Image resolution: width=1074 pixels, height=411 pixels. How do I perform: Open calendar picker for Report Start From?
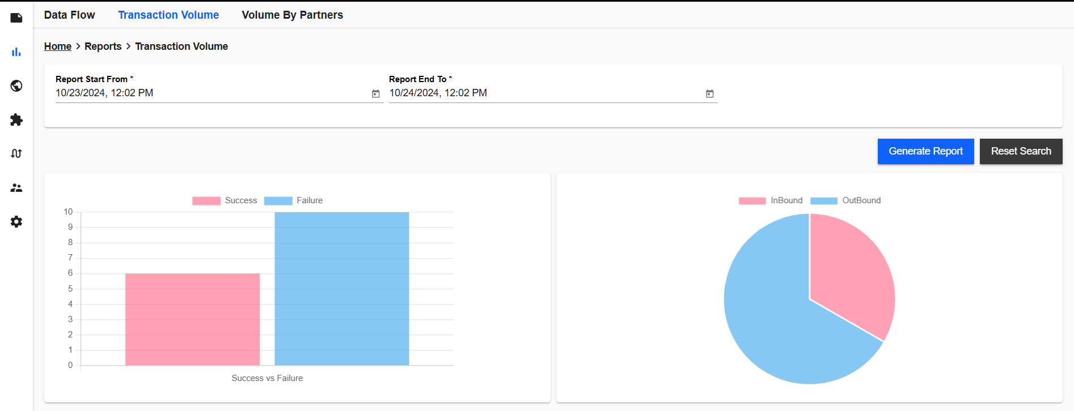point(375,93)
